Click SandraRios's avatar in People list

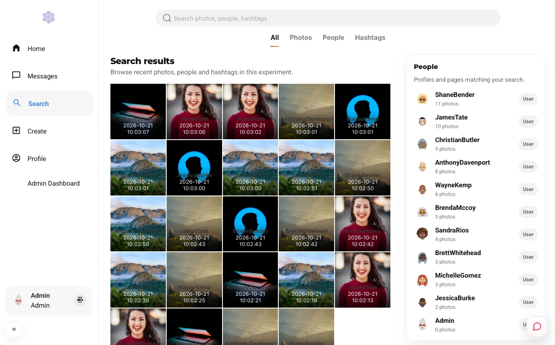coord(422,235)
